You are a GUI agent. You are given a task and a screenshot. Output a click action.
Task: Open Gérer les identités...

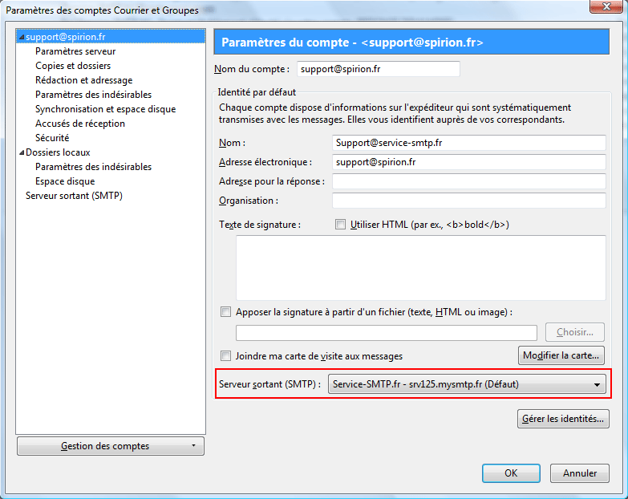click(x=563, y=419)
